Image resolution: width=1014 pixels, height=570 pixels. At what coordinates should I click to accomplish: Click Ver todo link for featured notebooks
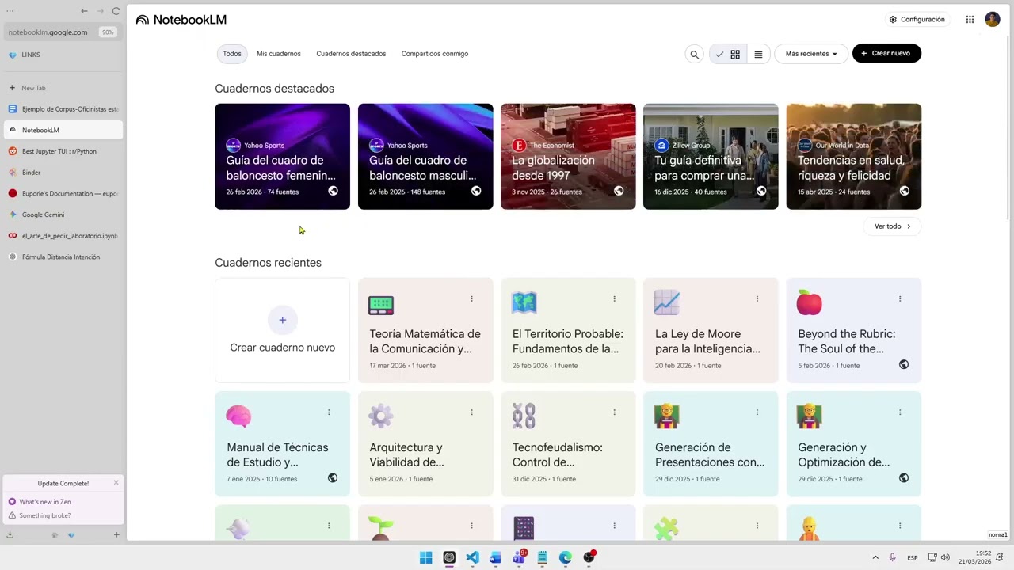[892, 226]
